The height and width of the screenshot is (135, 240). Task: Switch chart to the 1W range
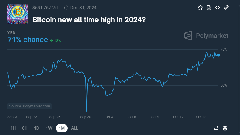[x=49, y=128]
